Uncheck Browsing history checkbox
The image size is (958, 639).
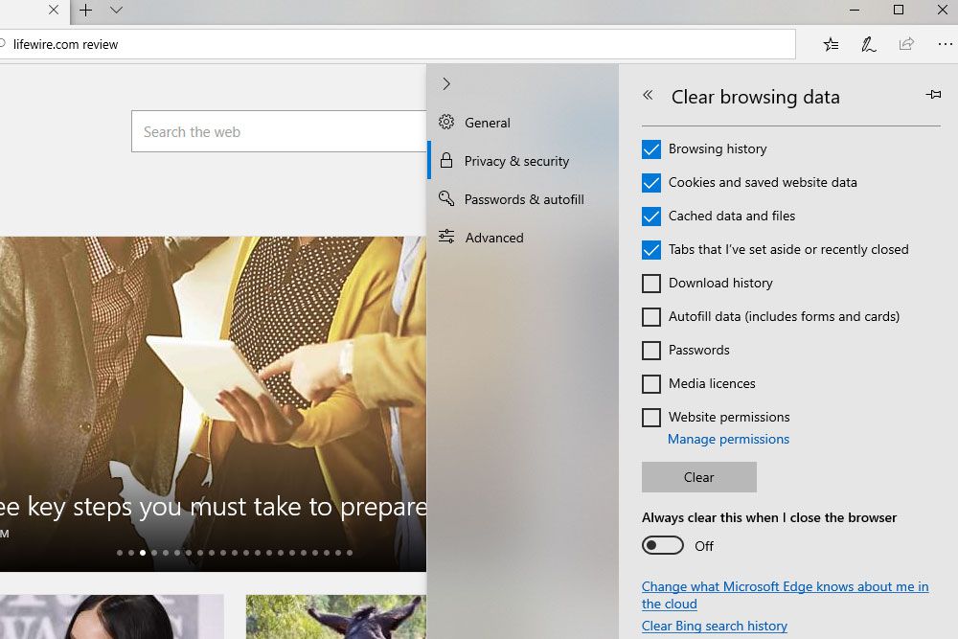[x=651, y=149]
